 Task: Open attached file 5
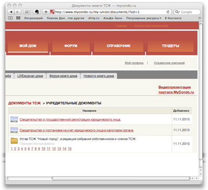pyautogui.click(x=25, y=149)
